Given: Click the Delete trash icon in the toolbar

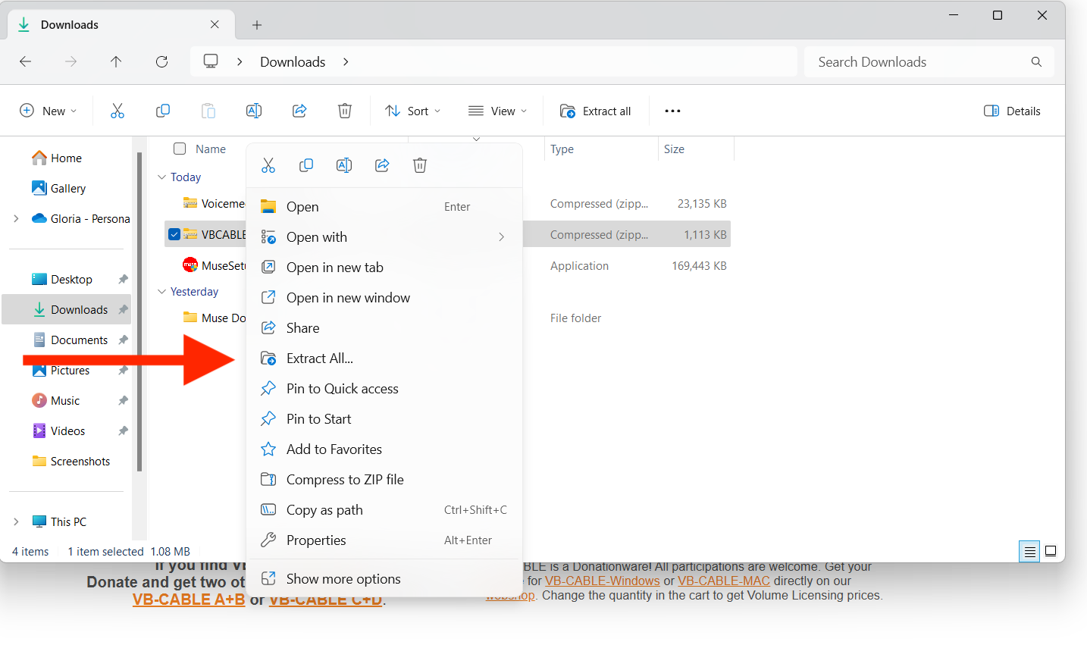Looking at the screenshot, I should pyautogui.click(x=345, y=111).
